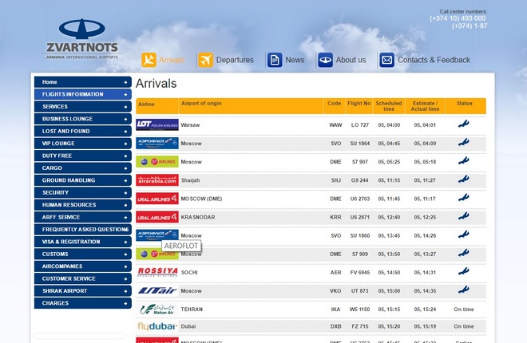Click the Flight No column header

pyautogui.click(x=359, y=104)
